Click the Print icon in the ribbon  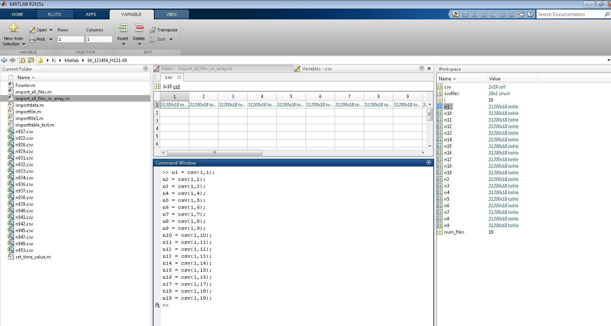pyautogui.click(x=32, y=39)
